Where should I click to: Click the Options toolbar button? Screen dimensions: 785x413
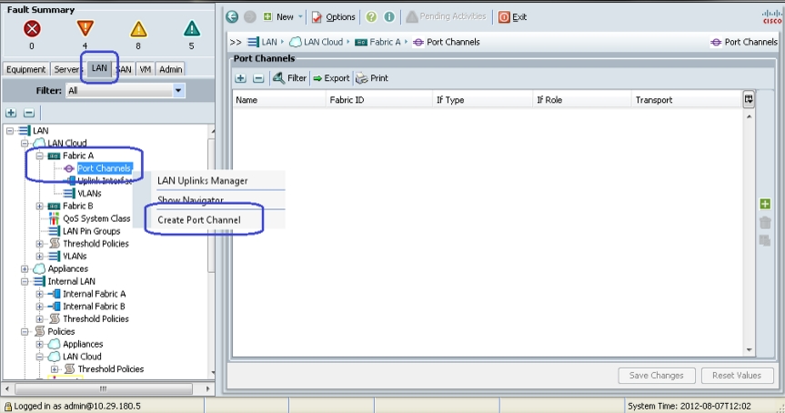[334, 17]
